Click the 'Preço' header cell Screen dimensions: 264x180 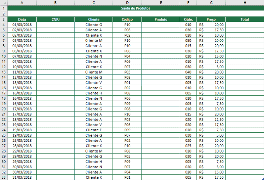[x=211, y=19]
